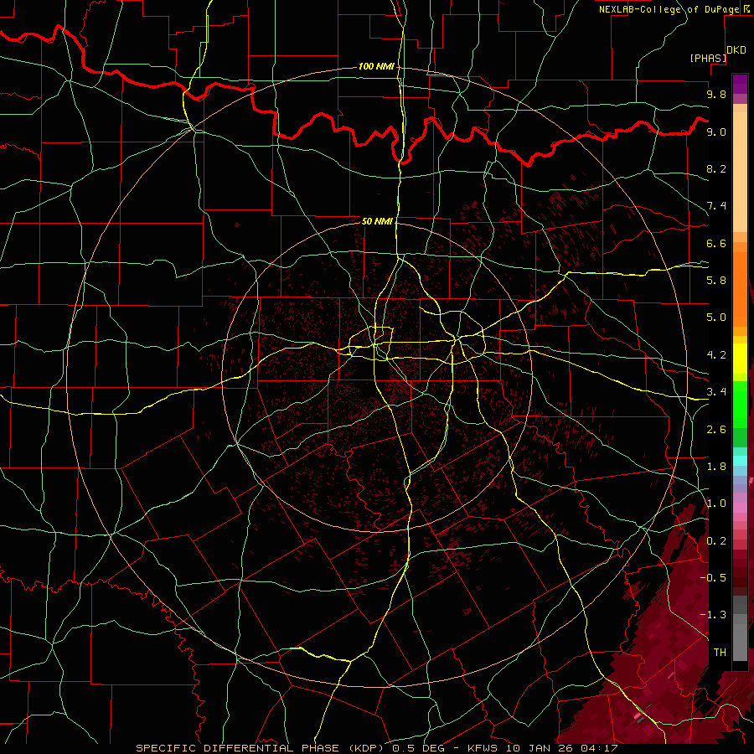The height and width of the screenshot is (754, 754).
Task: Select the 9.0 scale value
Action: (716, 132)
